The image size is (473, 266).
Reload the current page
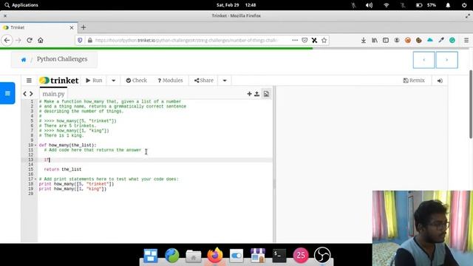(30, 40)
